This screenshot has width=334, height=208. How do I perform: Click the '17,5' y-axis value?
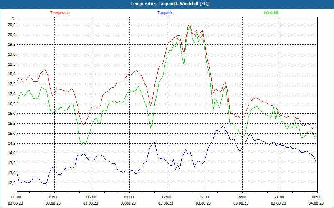pyautogui.click(x=12, y=84)
